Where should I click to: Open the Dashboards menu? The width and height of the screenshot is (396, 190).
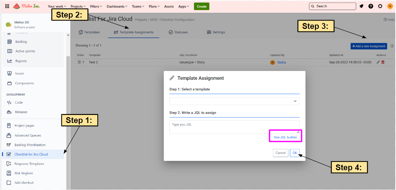117,6
